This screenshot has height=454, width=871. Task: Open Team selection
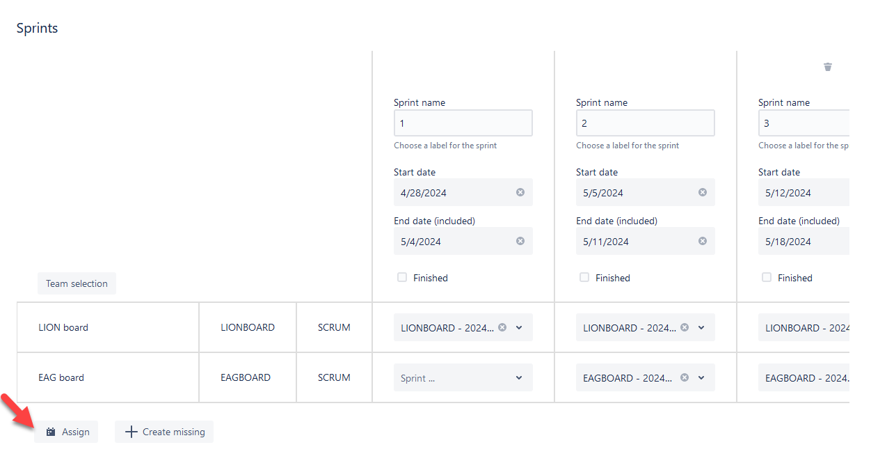click(x=77, y=283)
